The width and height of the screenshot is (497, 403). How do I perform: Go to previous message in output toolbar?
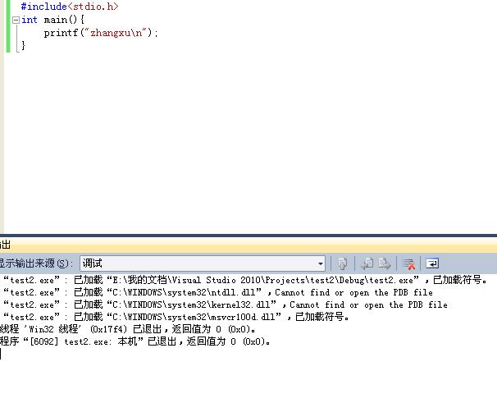point(367,263)
